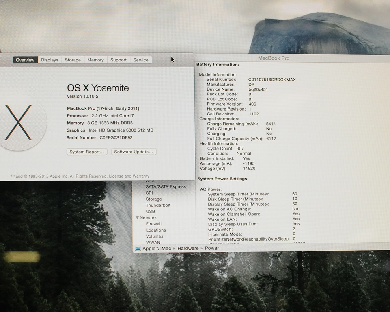Click the System Power Settings heading
This screenshot has width=390, height=312.
click(x=223, y=179)
